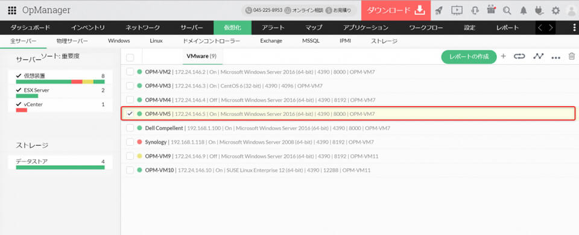Click the vertical dots menu in navbar
Viewport: 579px width, 235px height.
click(x=574, y=28)
